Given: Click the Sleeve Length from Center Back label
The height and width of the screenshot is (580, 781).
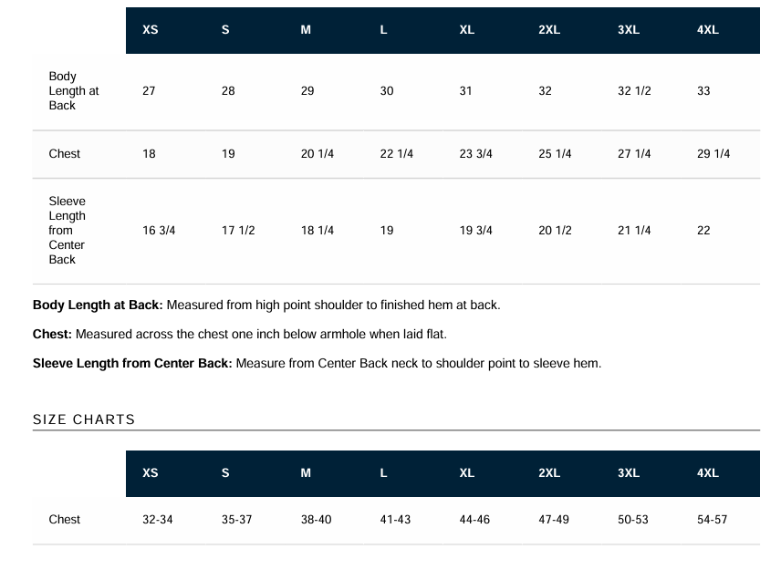Looking at the screenshot, I should coord(67,231).
